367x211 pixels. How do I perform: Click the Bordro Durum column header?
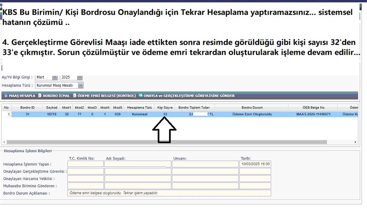click(252, 108)
